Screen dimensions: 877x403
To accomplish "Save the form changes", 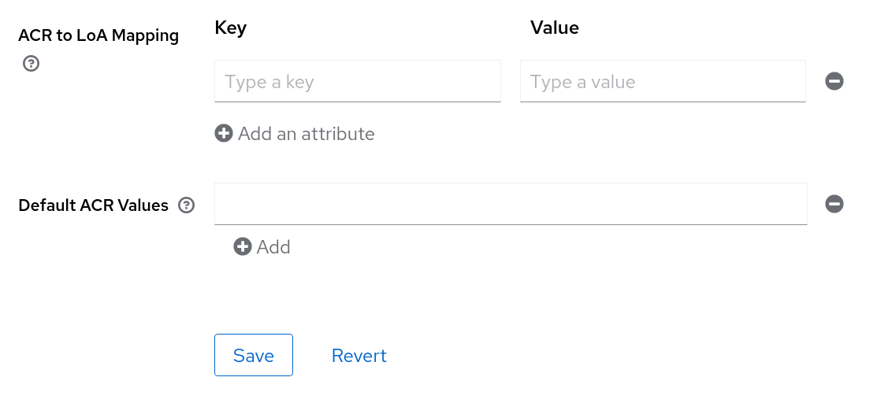I will click(x=253, y=355).
